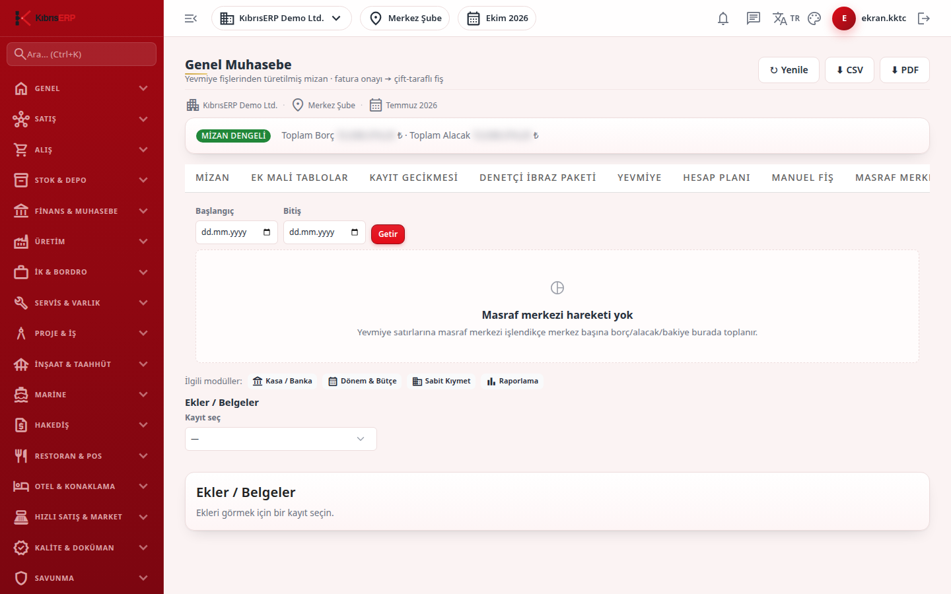This screenshot has width=951, height=594.
Task: Click the Satış module icon
Action: pyautogui.click(x=21, y=119)
